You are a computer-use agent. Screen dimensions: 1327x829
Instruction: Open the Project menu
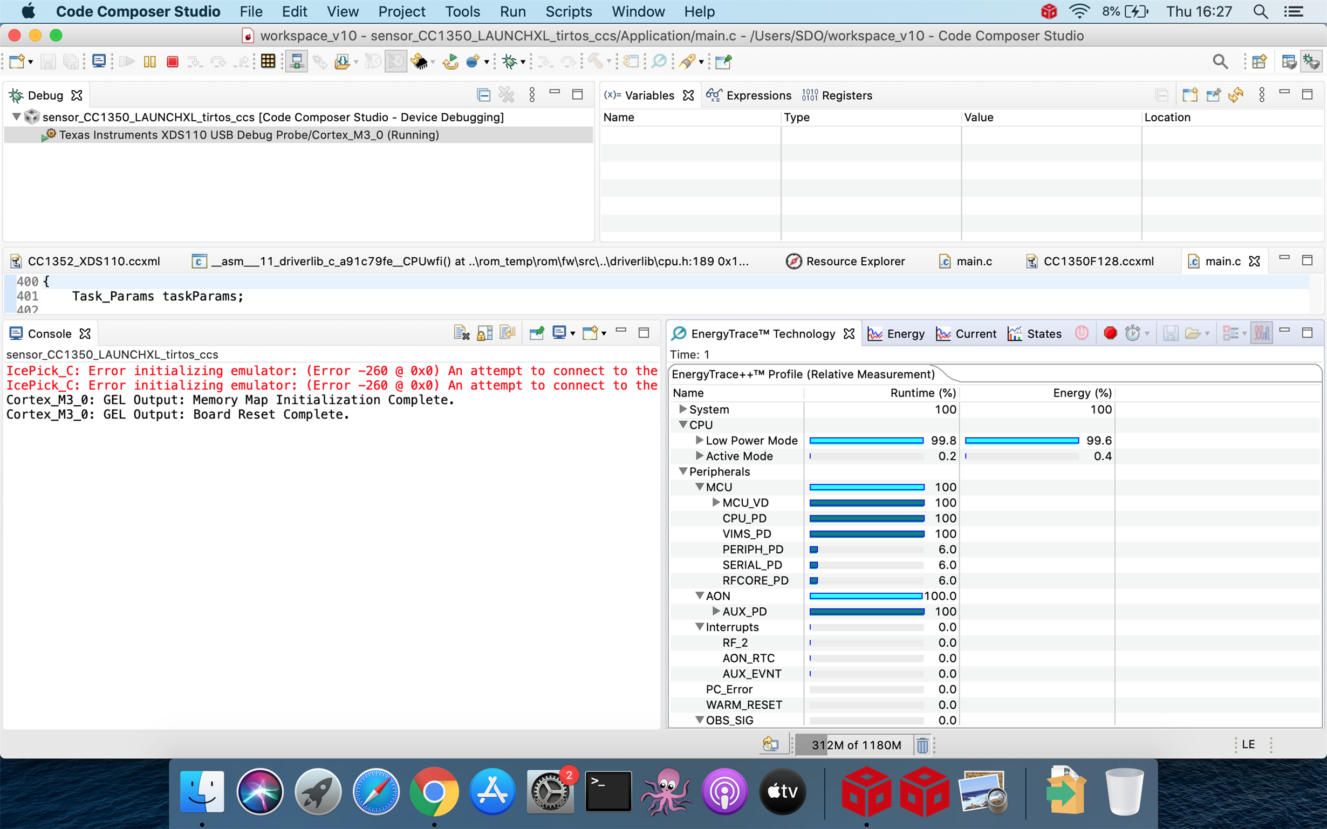pos(401,11)
